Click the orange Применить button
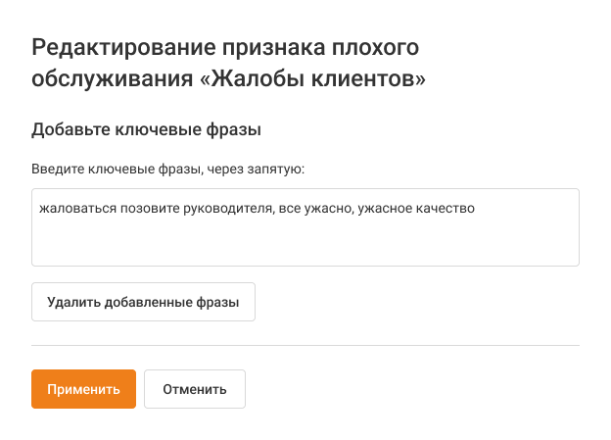The image size is (611, 440). [x=83, y=389]
